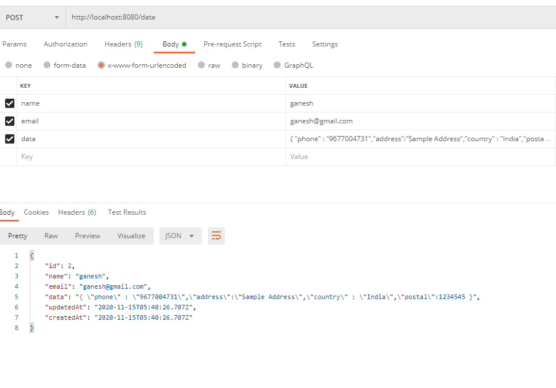This screenshot has width=556, height=388.
Task: Click the wrap lines icon
Action: (216, 236)
